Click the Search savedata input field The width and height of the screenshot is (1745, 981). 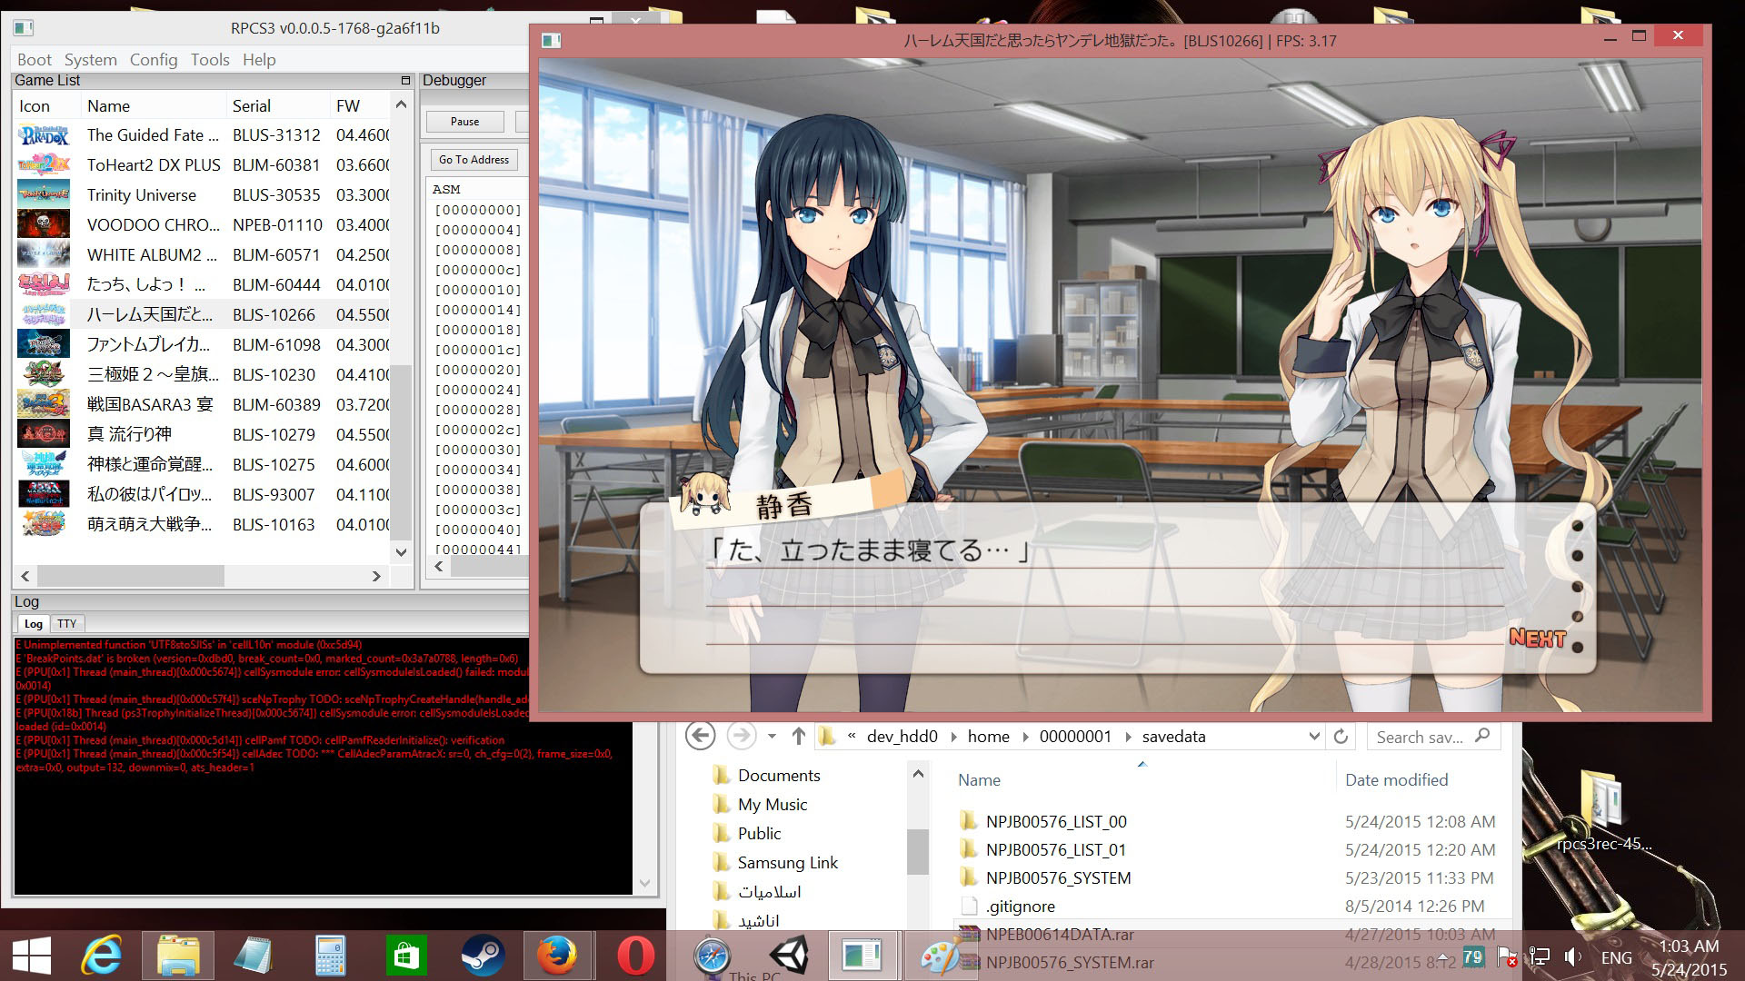(x=1432, y=737)
